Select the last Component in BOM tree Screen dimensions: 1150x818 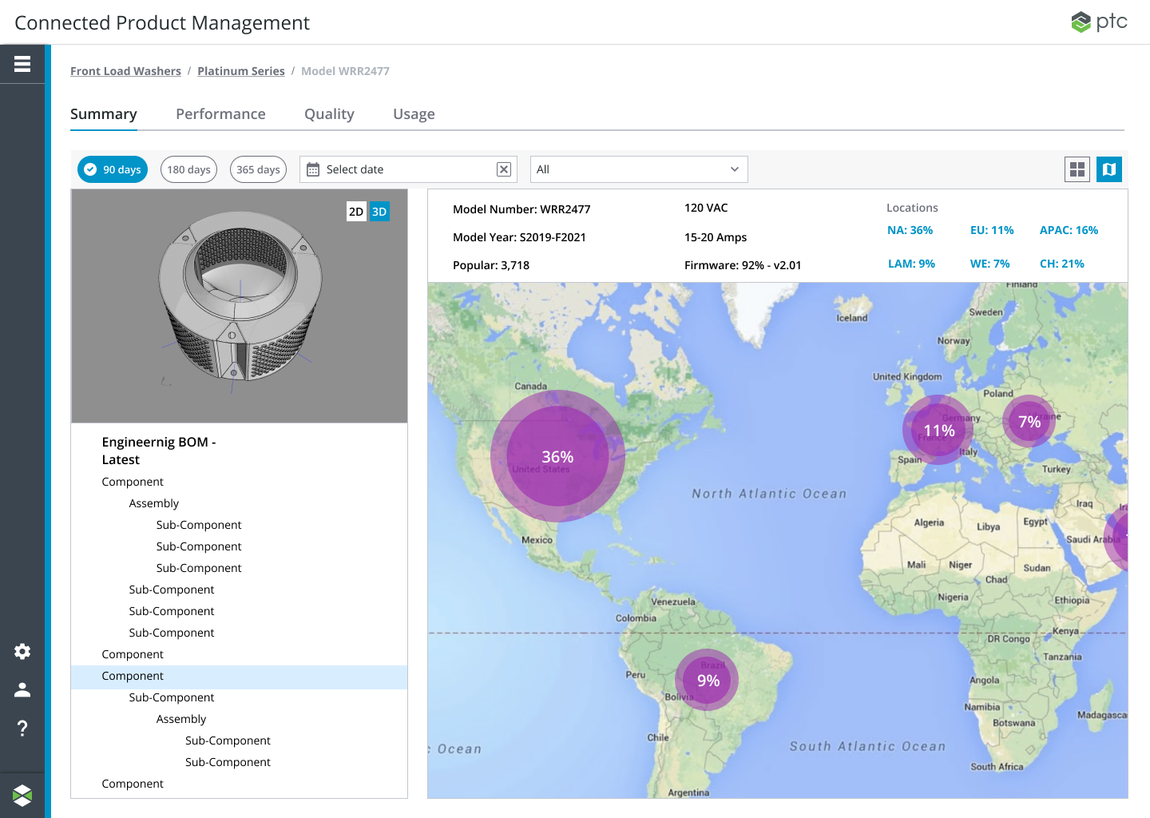pos(133,784)
